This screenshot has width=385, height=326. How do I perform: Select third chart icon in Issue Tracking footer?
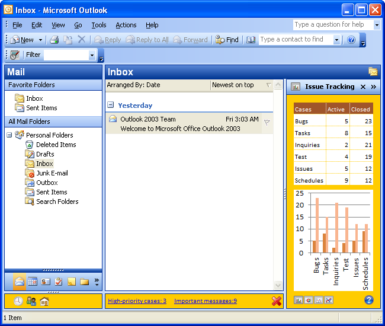[x=319, y=300]
